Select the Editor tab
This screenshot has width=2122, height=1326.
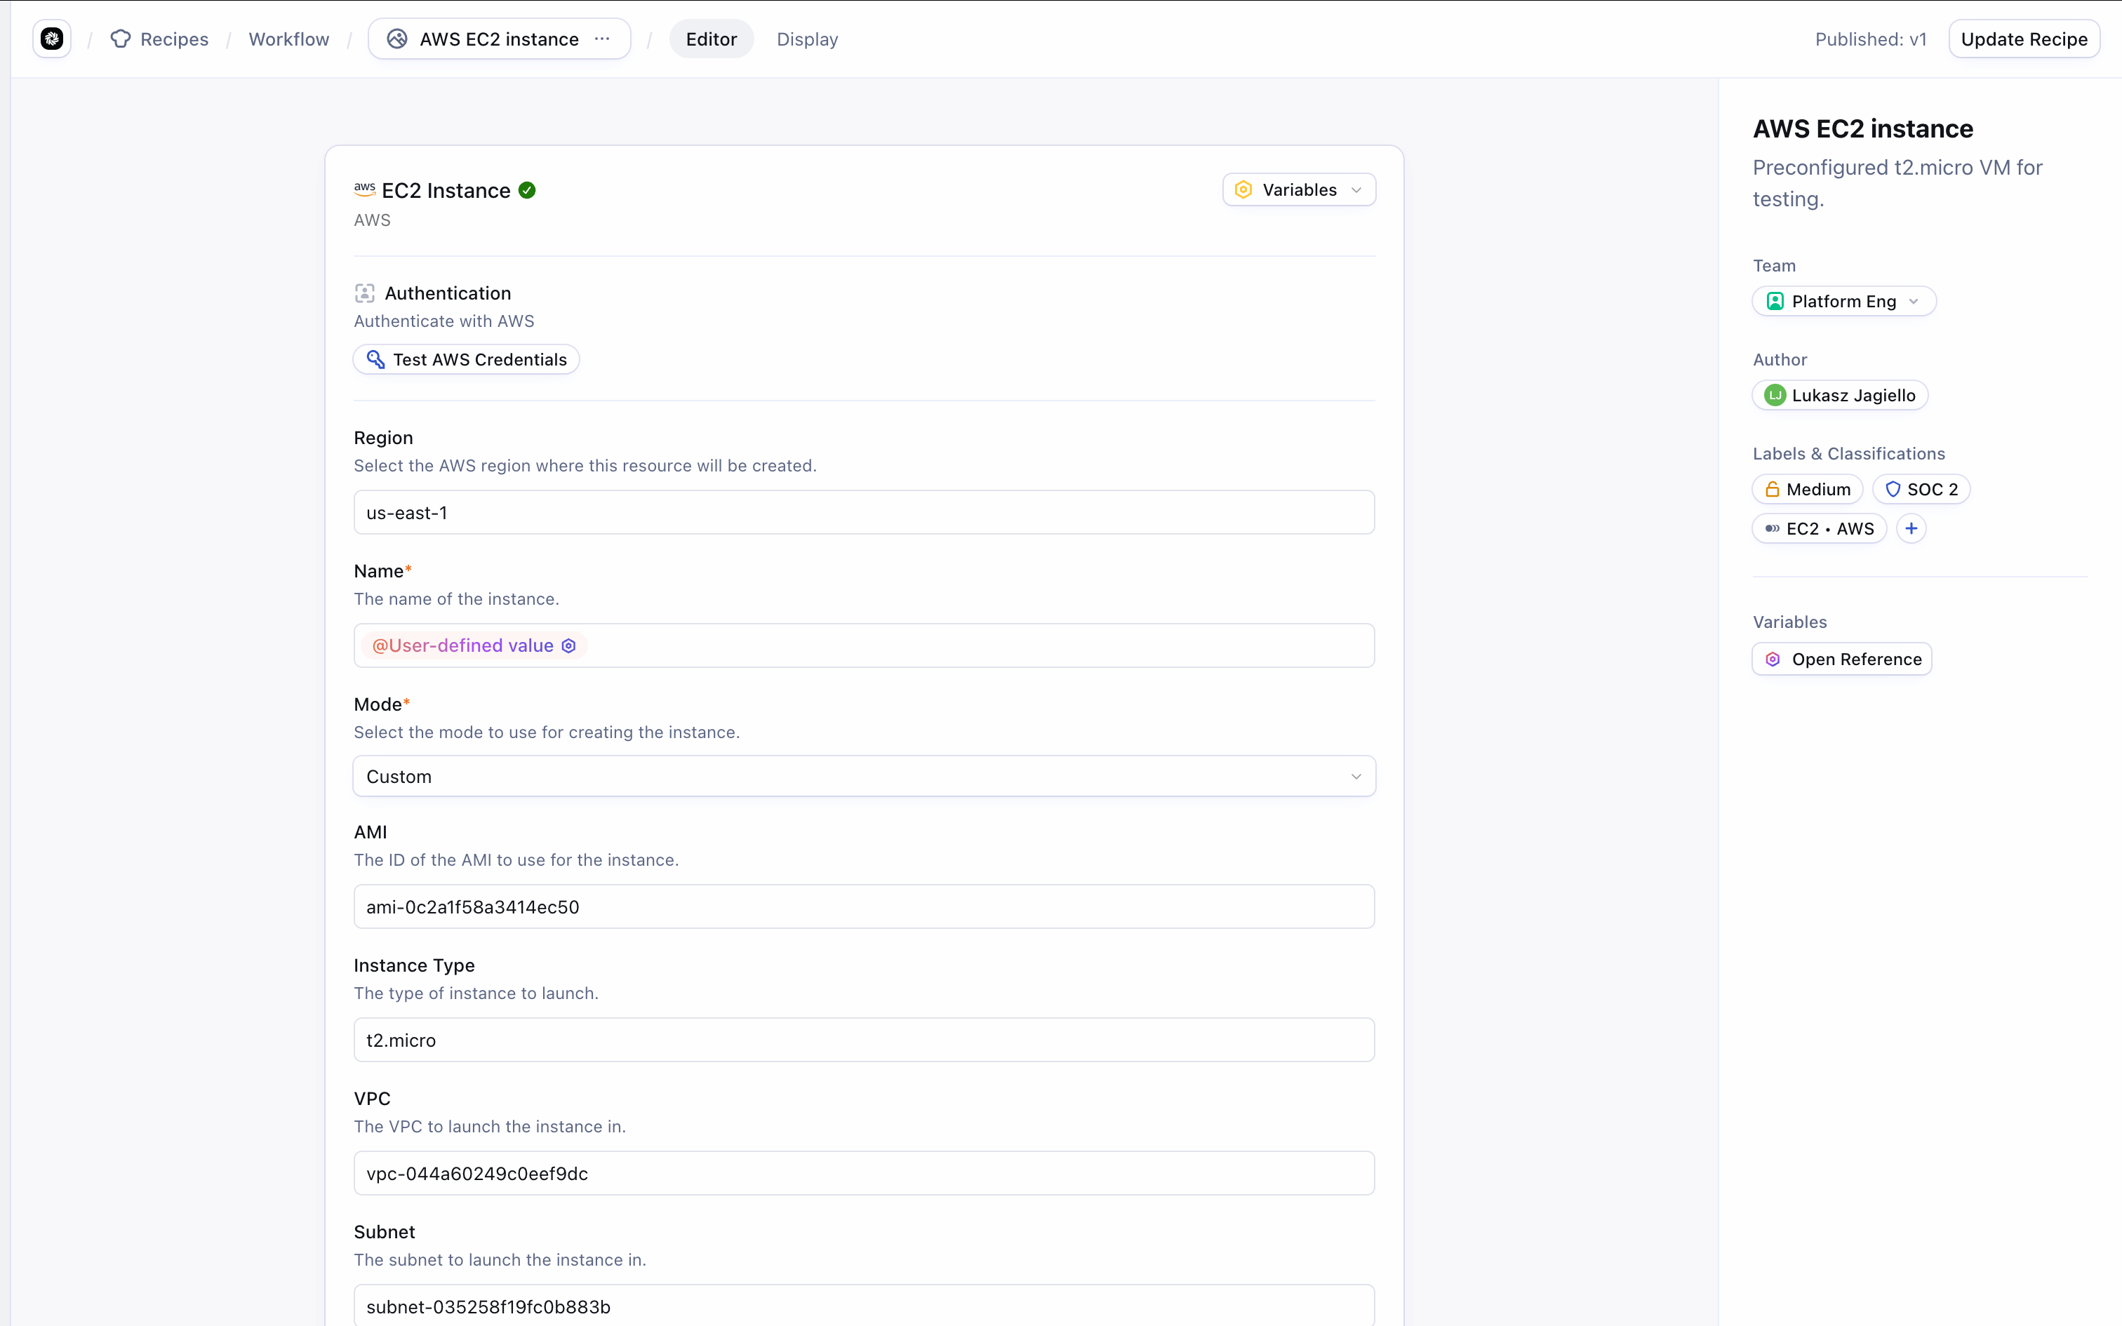click(710, 39)
